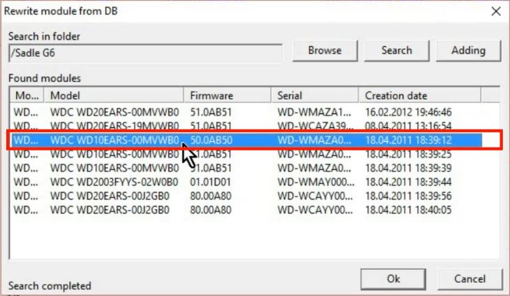The image size is (510, 296).
Task: Sort list by Firmware column header
Action: (x=227, y=95)
